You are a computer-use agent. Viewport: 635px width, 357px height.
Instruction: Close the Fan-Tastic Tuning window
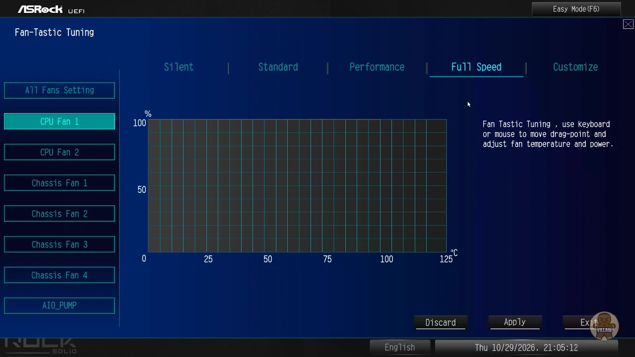(x=628, y=24)
